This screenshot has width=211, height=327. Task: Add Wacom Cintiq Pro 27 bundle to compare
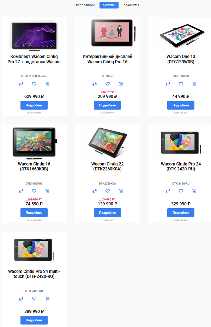[21, 84]
